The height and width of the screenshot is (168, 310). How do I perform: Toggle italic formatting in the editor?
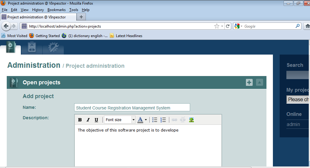point(88,120)
